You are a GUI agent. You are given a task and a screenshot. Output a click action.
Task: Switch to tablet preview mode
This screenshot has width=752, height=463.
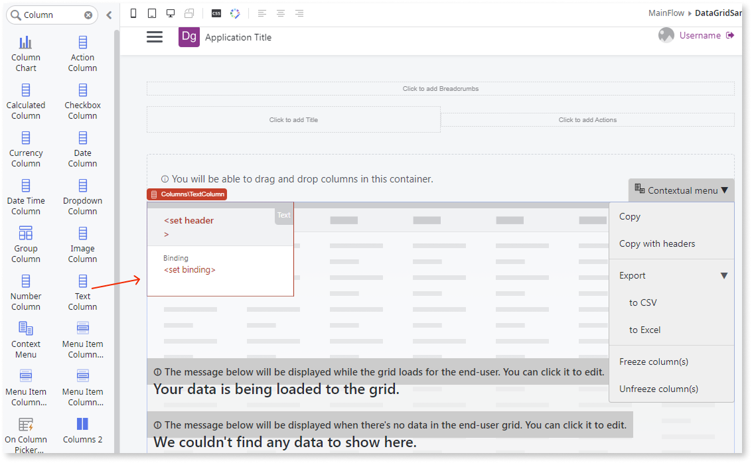click(151, 13)
